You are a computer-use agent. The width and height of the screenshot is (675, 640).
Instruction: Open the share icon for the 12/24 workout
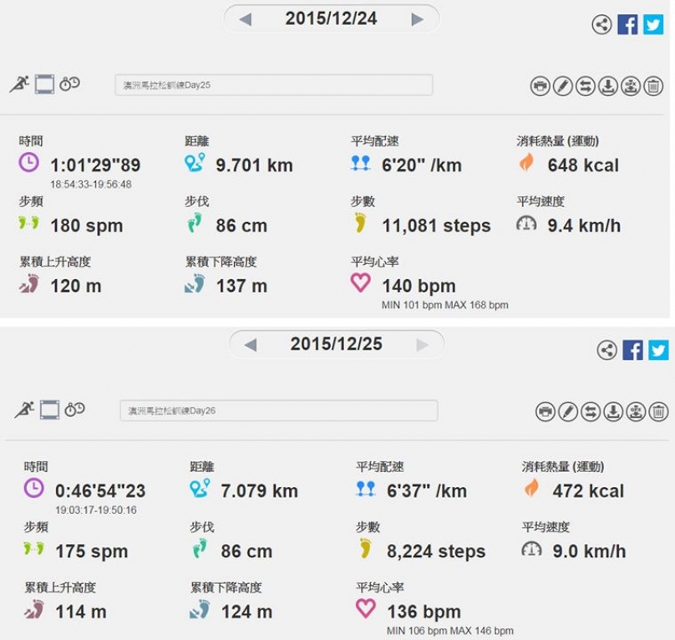click(601, 24)
